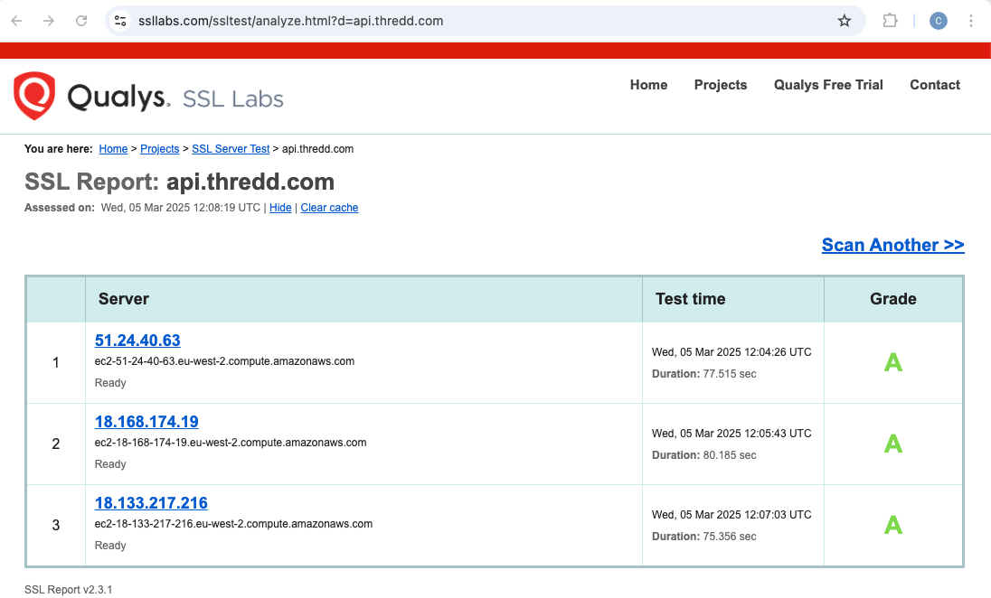
Task: Open the browser extensions puzzle icon
Action: [x=890, y=21]
